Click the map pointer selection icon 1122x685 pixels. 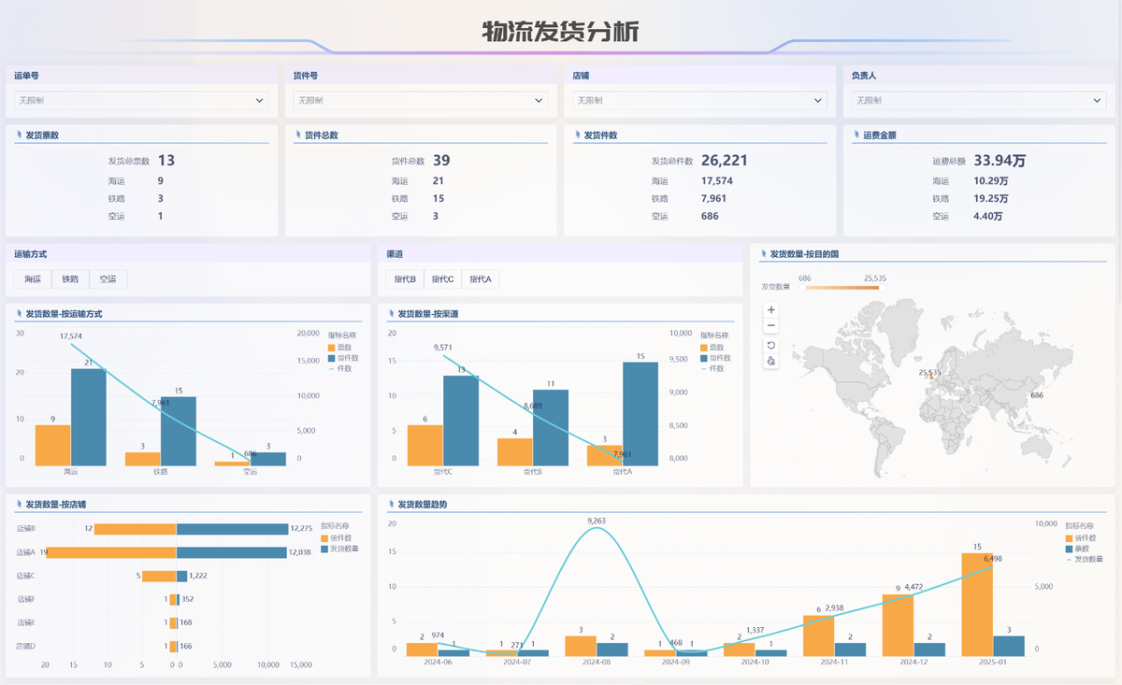[x=770, y=361]
